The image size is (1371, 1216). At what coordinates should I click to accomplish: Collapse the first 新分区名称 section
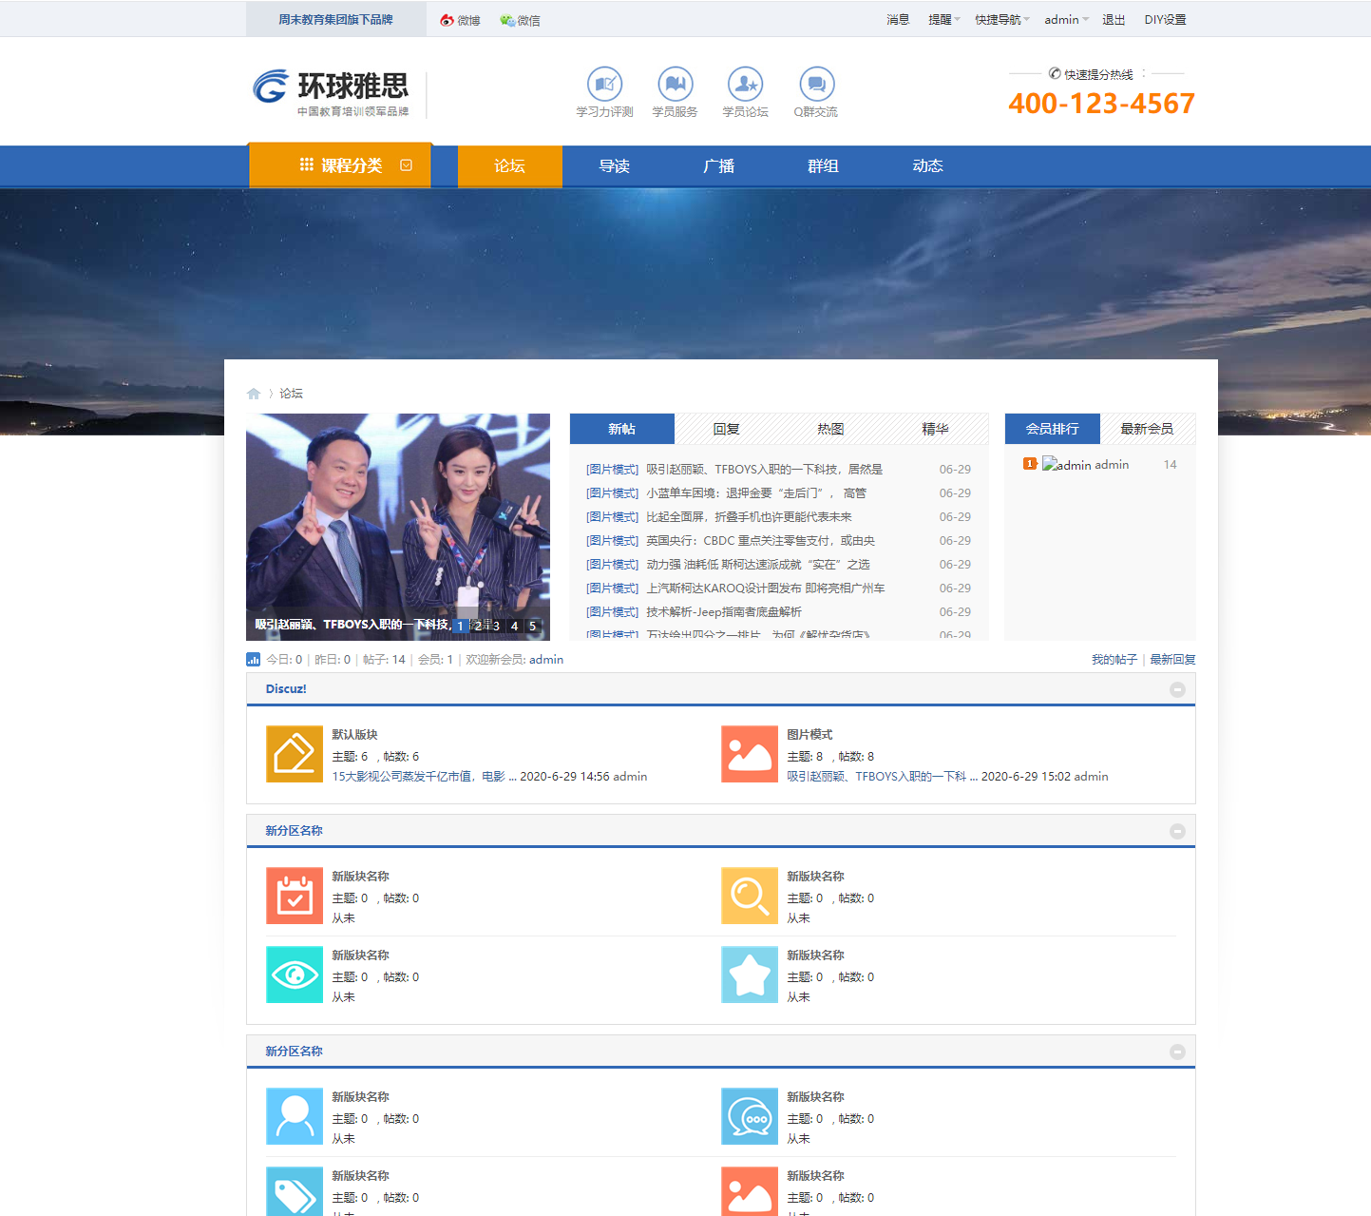(x=1177, y=831)
